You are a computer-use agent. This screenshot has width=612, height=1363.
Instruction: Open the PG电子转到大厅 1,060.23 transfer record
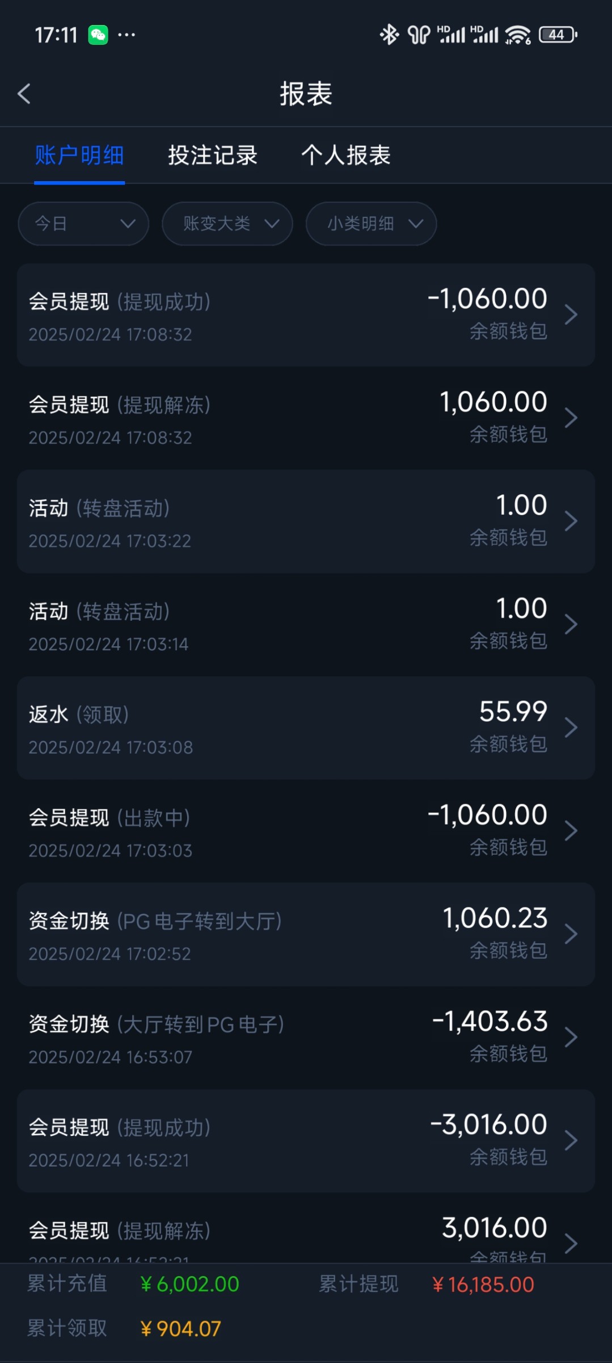coord(306,934)
